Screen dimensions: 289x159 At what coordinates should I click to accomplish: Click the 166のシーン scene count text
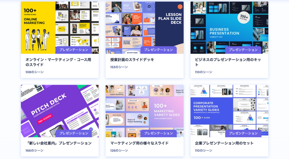click(x=34, y=151)
